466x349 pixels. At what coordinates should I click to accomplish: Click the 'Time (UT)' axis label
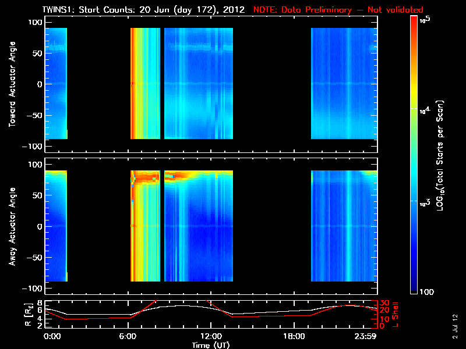coord(211,345)
